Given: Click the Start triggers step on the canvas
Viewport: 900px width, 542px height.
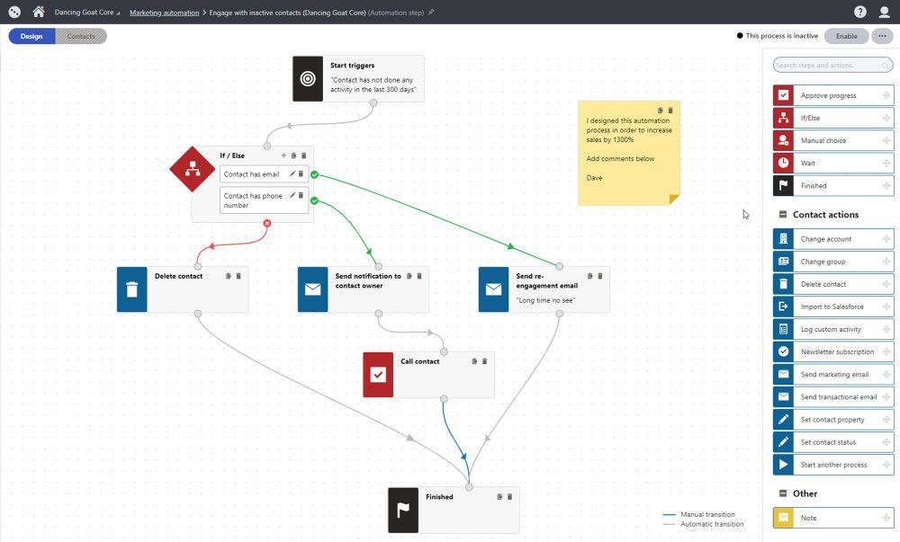Looking at the screenshot, I should click(x=306, y=78).
